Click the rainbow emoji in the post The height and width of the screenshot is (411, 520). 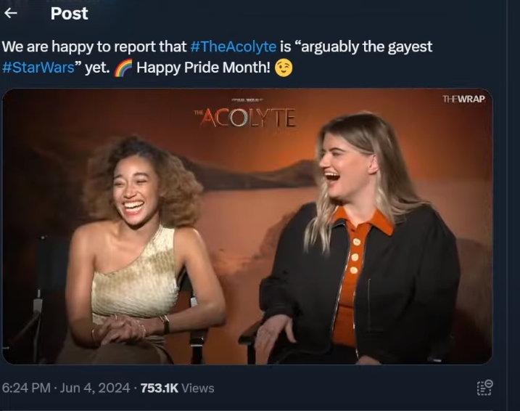[123, 68]
